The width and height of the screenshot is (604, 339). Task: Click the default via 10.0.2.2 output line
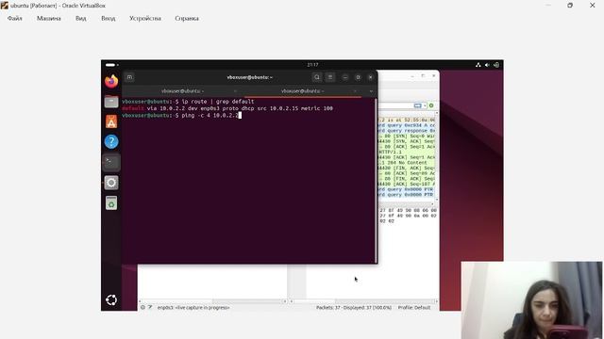[227, 108]
